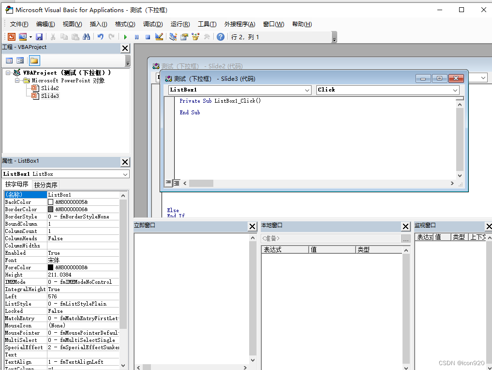Click the Cut scissors icon
The height and width of the screenshot is (370, 492).
[53, 37]
